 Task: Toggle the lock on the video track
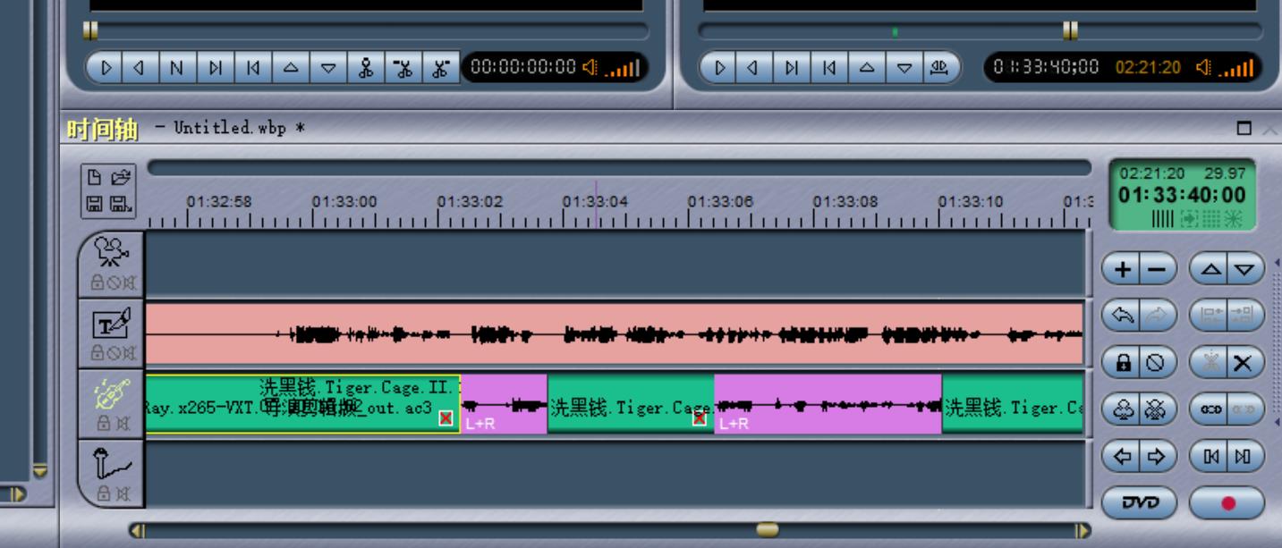coord(97,283)
